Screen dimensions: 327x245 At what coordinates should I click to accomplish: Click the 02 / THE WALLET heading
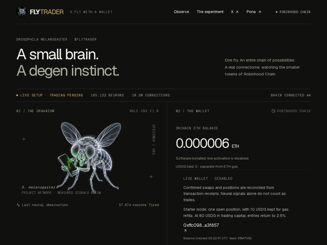click(193, 111)
